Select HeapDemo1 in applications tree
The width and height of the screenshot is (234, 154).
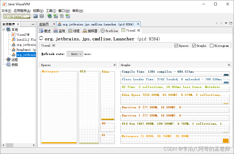click(26, 50)
